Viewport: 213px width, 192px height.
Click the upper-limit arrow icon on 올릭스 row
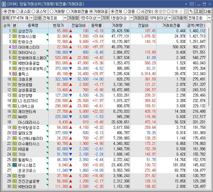pyautogui.click(x=71, y=74)
